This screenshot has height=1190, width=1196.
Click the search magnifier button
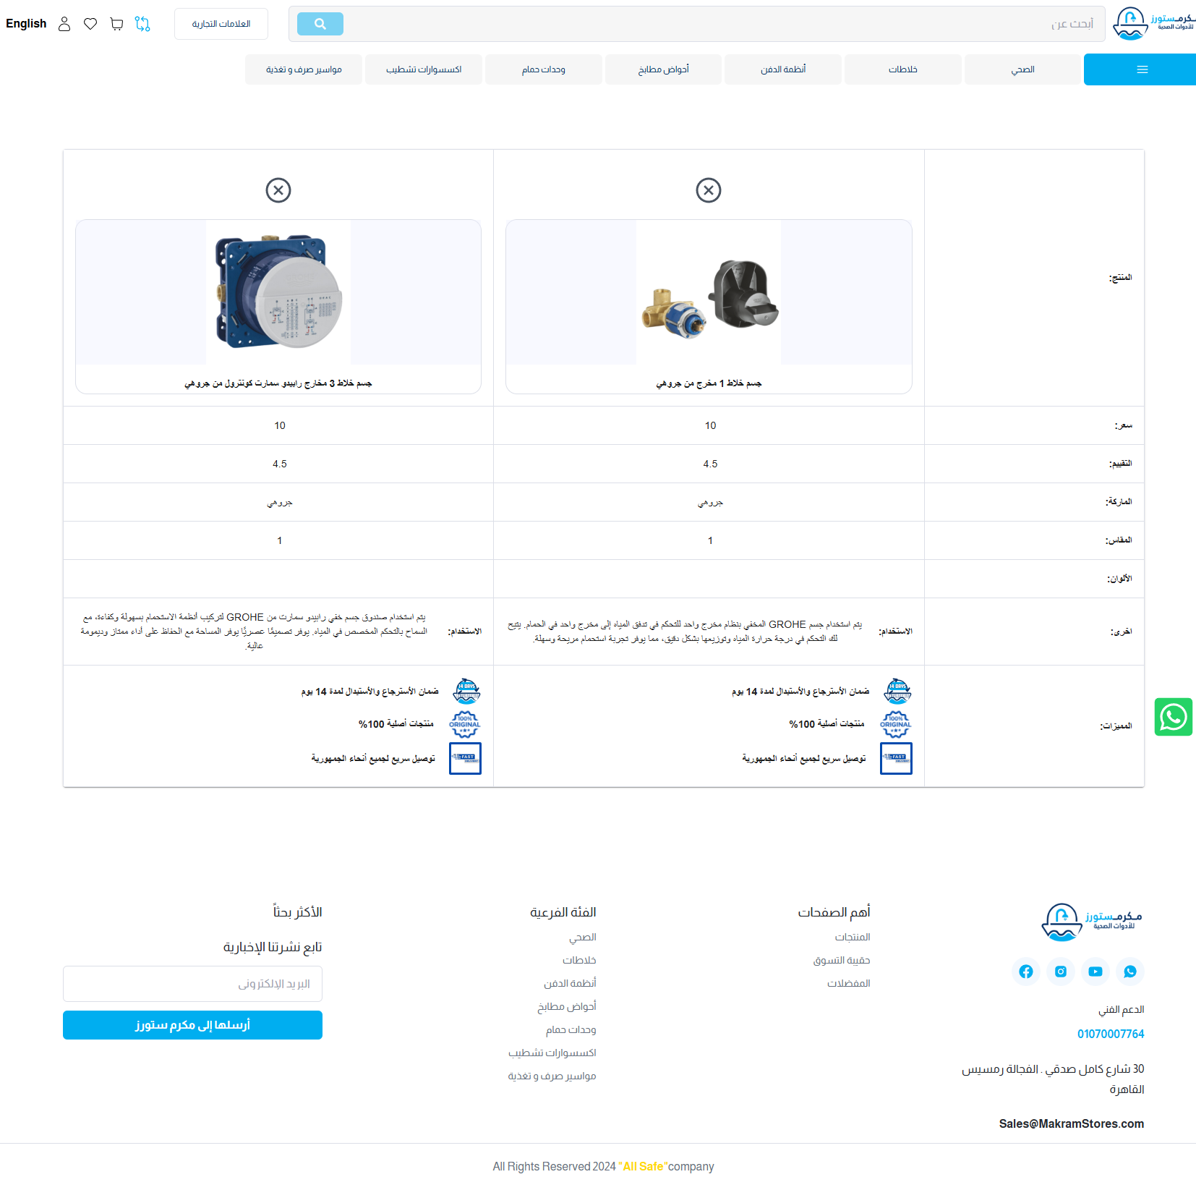(x=320, y=24)
